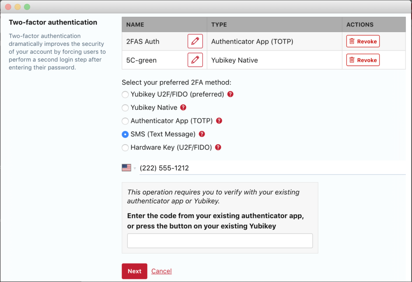View help for Authenticator App (TOTP)
The height and width of the screenshot is (282, 412).
[x=219, y=121]
